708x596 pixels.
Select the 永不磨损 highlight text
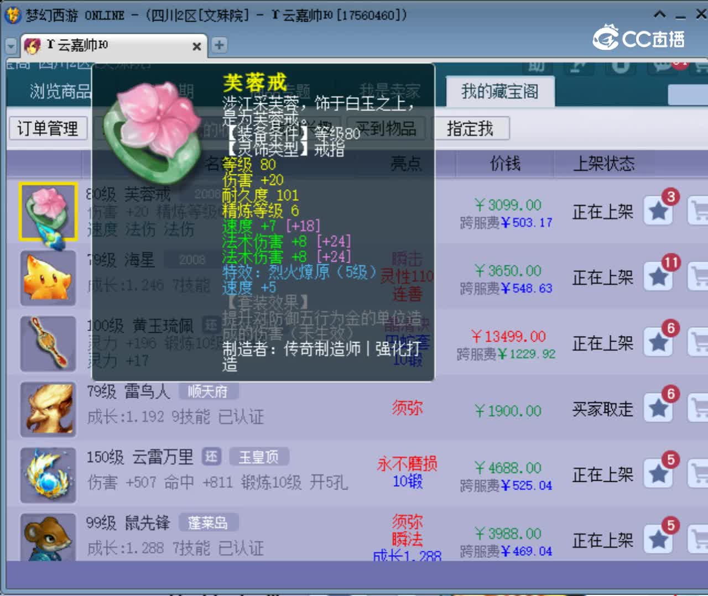pyautogui.click(x=407, y=464)
